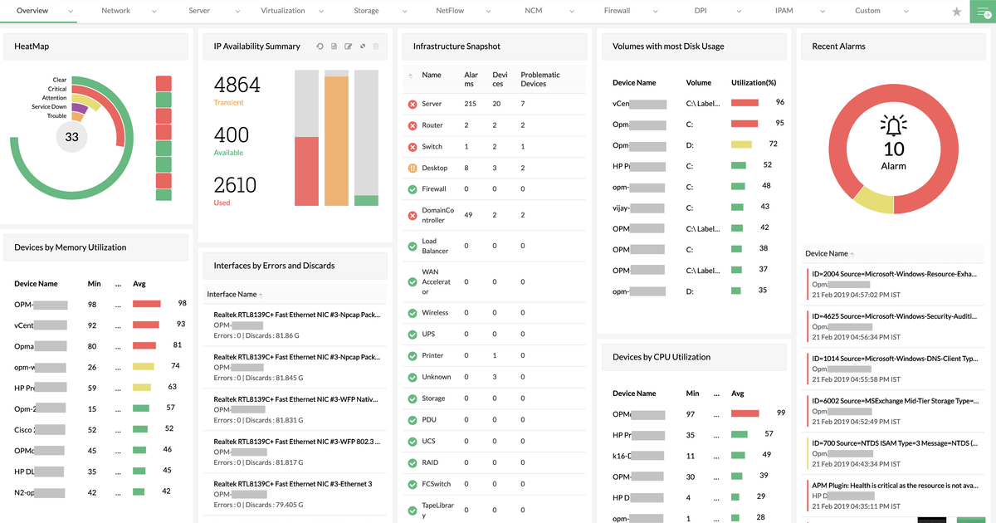
Task: Open the green add-widget menu icon
Action: [x=983, y=12]
